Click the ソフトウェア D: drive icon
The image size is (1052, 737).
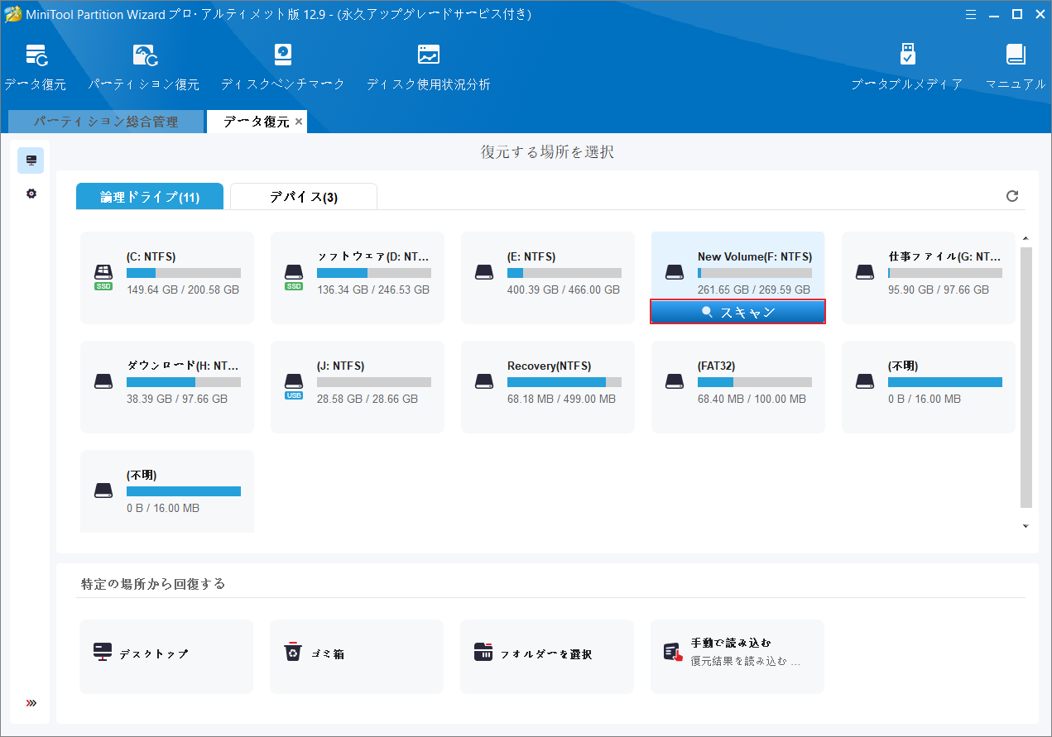click(x=294, y=273)
